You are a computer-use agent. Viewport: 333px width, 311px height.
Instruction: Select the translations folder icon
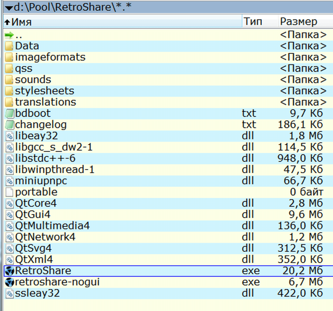(x=9, y=102)
